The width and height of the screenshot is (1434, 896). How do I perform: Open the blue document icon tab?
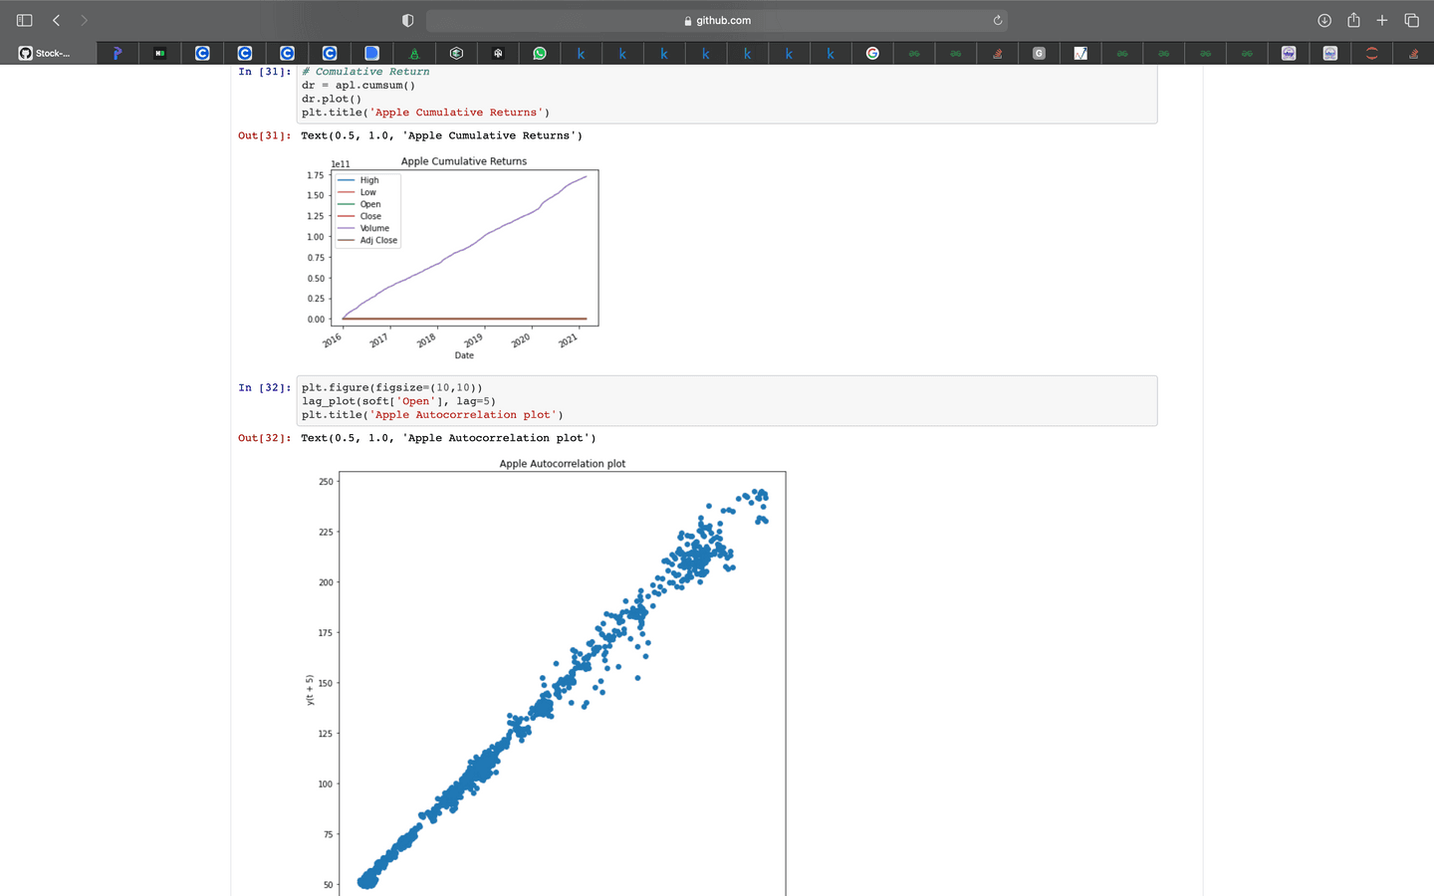(371, 53)
